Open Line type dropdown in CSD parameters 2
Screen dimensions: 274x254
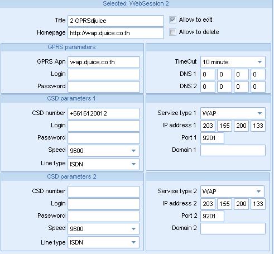pyautogui.click(x=103, y=242)
